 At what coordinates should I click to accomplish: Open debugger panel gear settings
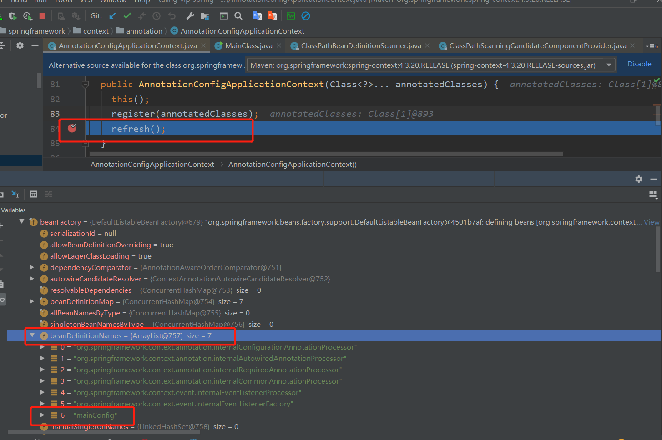(x=639, y=179)
